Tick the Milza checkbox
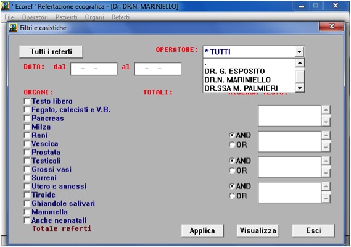 27,127
